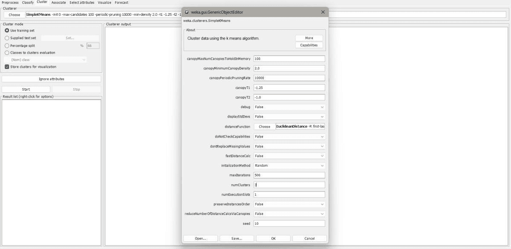
Task: Click the Cancel button
Action: 309,238
